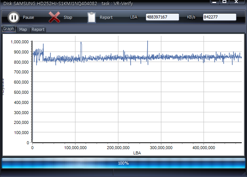Click the 1,000,000 y-axis label
The height and width of the screenshot is (177, 247).
pyautogui.click(x=20, y=42)
